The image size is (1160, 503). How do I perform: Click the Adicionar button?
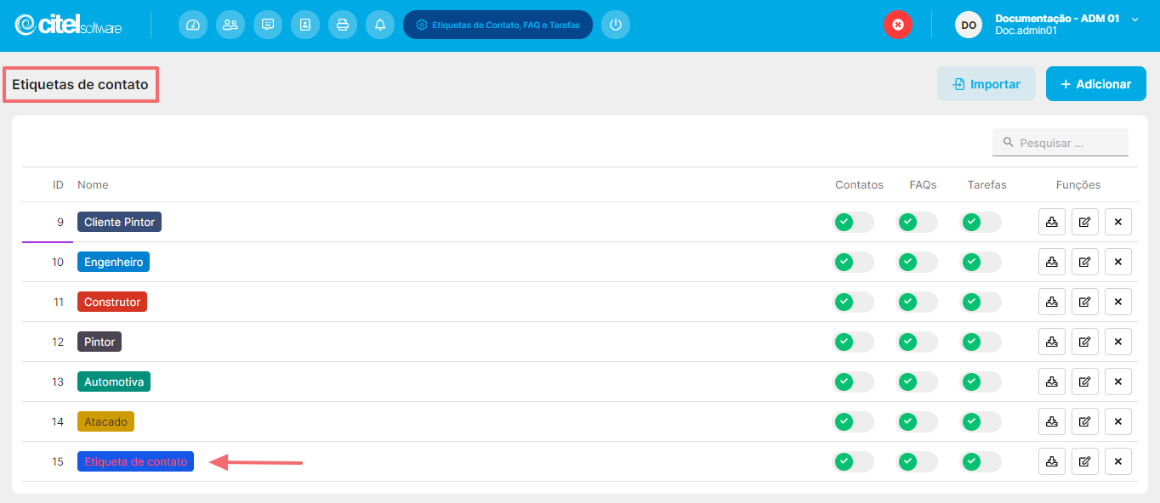pyautogui.click(x=1096, y=84)
